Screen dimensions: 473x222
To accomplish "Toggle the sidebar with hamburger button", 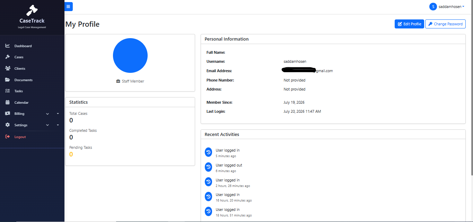I will pyautogui.click(x=68, y=7).
